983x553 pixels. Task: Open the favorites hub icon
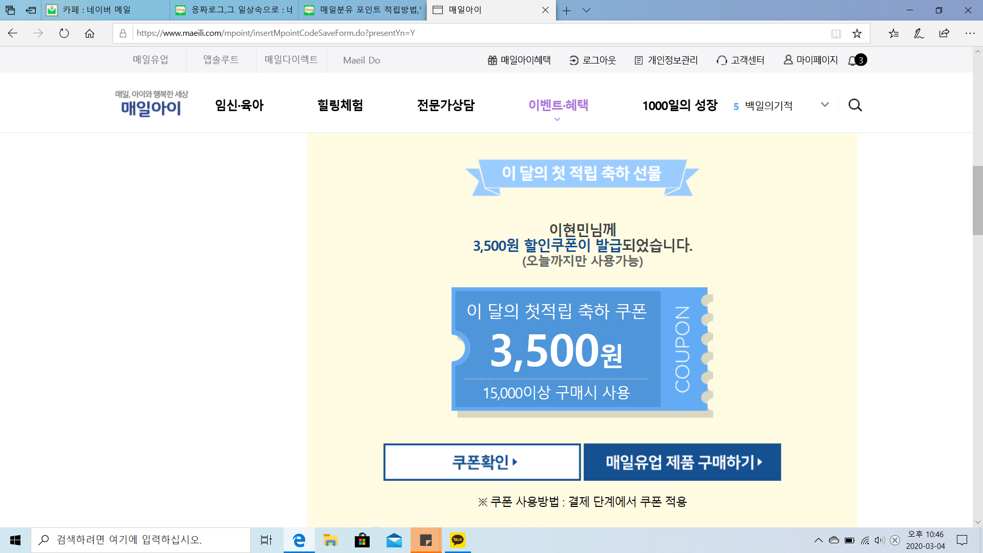[x=893, y=33]
